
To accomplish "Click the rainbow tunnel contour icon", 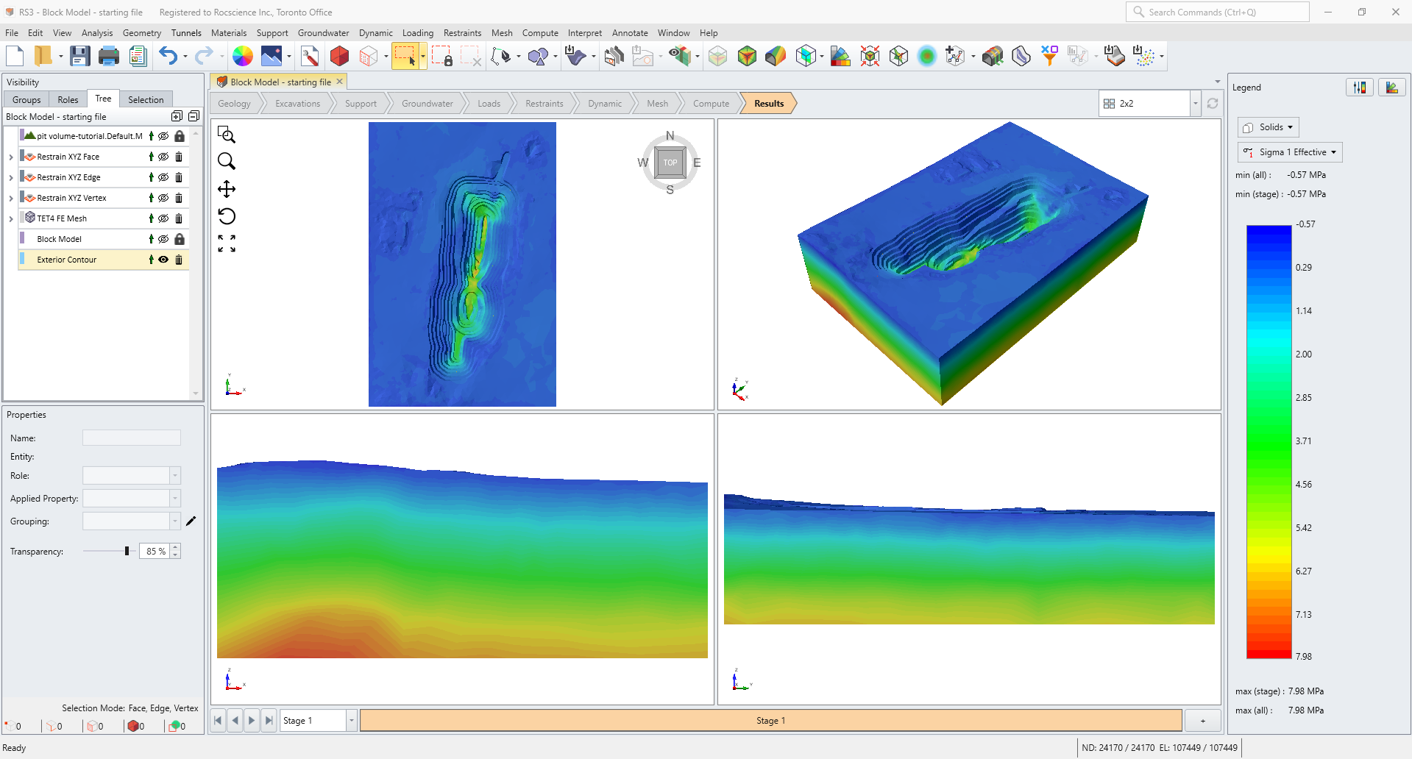I will coord(776,56).
